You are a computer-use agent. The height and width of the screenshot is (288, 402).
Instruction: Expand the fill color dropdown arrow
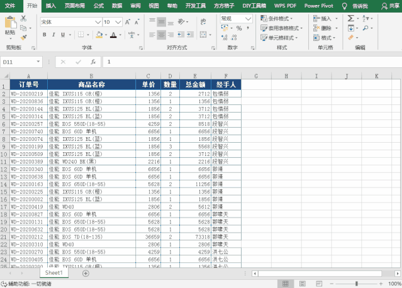point(106,35)
